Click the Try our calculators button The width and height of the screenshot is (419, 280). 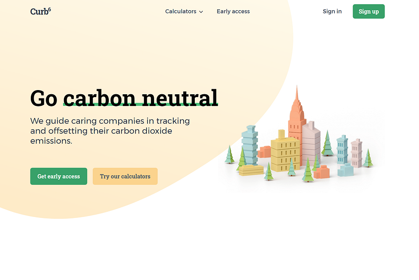pyautogui.click(x=125, y=176)
